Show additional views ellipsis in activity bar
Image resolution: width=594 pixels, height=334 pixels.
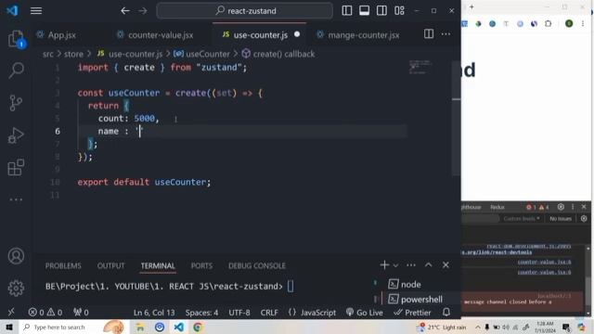point(16,199)
